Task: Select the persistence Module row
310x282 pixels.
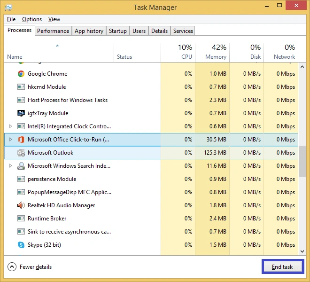Action: [151, 179]
